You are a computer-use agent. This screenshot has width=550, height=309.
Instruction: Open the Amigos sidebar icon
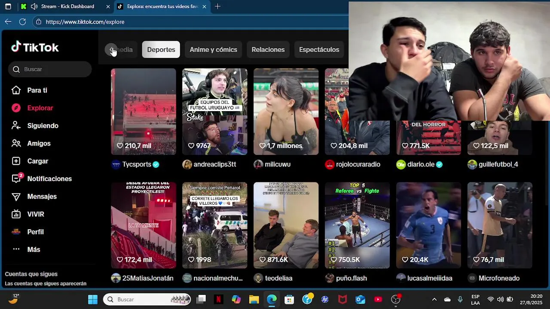pos(16,143)
